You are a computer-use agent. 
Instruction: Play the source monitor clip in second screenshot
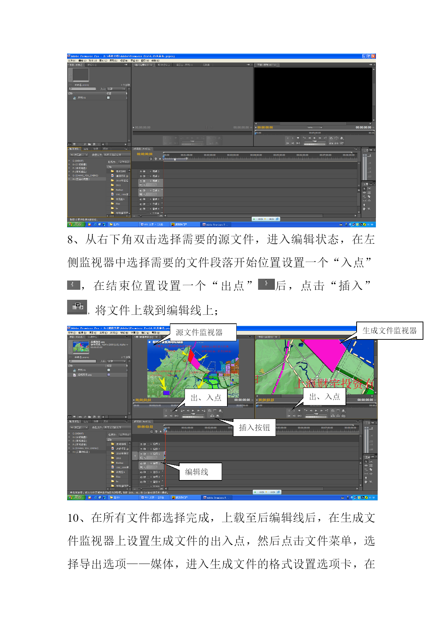[x=193, y=410]
